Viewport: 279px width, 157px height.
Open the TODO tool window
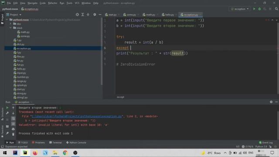[23, 143]
